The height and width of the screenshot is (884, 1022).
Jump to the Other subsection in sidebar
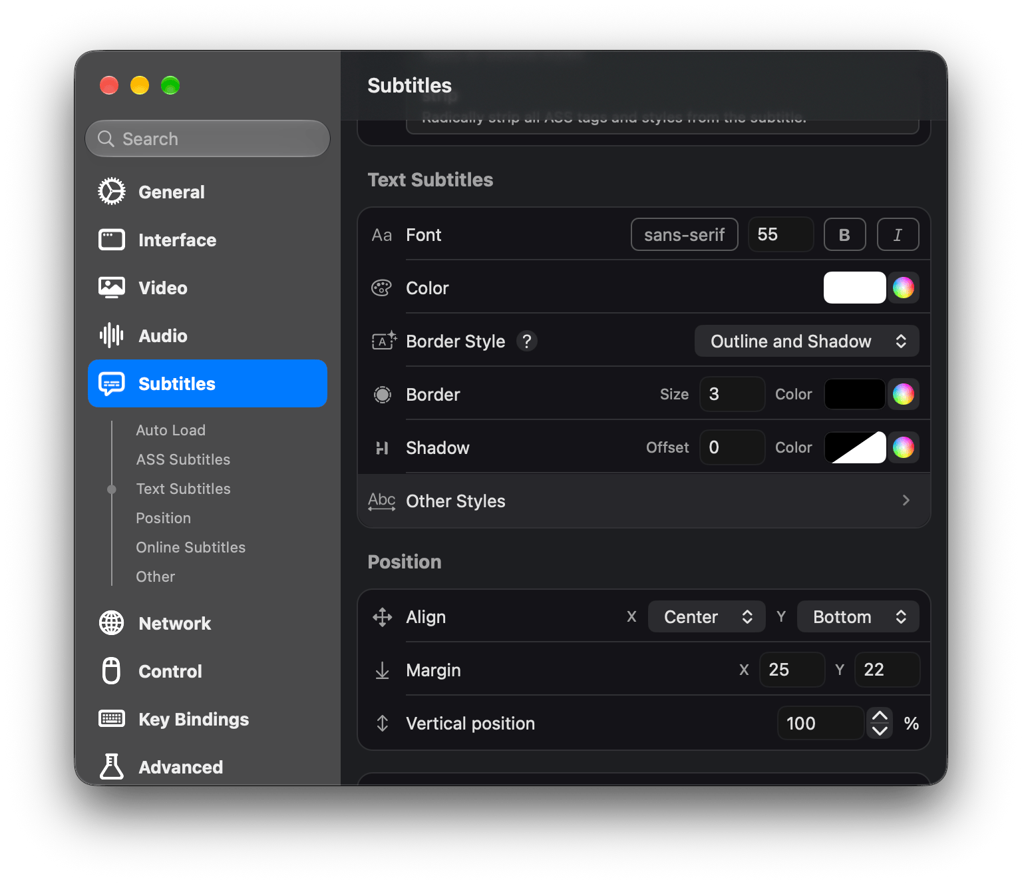tap(156, 576)
